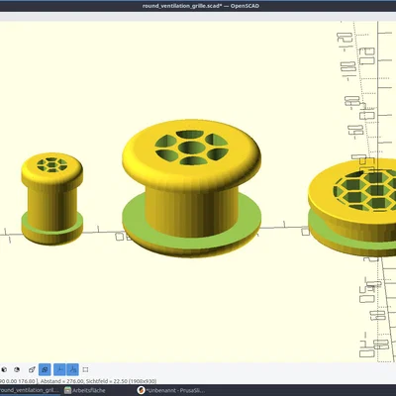
Task: Click the Abstand = 276.00 status text
Action: (61, 381)
